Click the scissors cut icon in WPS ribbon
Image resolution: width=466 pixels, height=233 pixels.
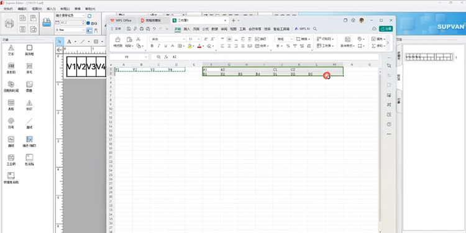coord(138,39)
